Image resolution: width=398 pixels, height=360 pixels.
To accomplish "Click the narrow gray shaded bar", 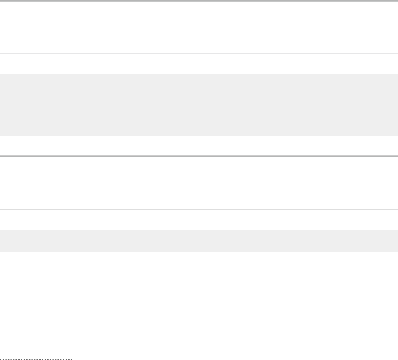I will (199, 241).
